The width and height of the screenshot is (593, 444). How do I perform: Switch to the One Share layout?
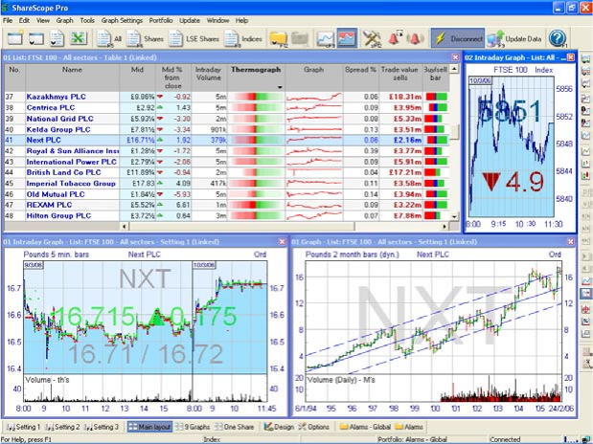[235, 427]
